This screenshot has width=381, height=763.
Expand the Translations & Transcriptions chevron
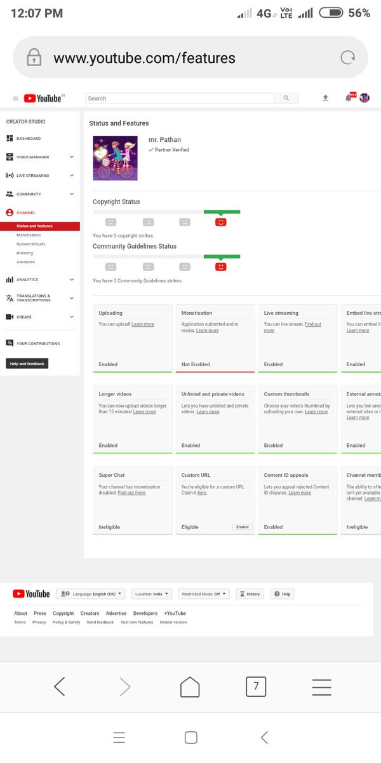point(72,298)
